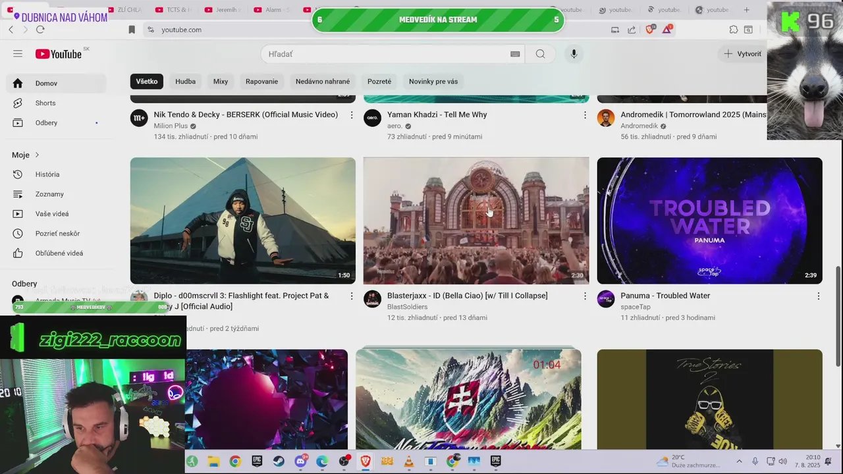Start voice search with the microphone icon

(x=574, y=54)
